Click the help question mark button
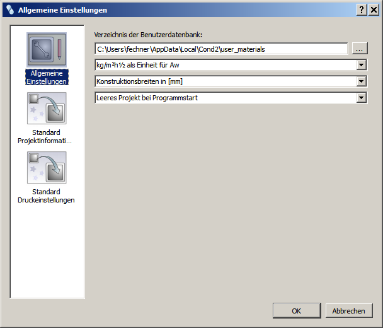This screenshot has height=328, width=383. (362, 10)
